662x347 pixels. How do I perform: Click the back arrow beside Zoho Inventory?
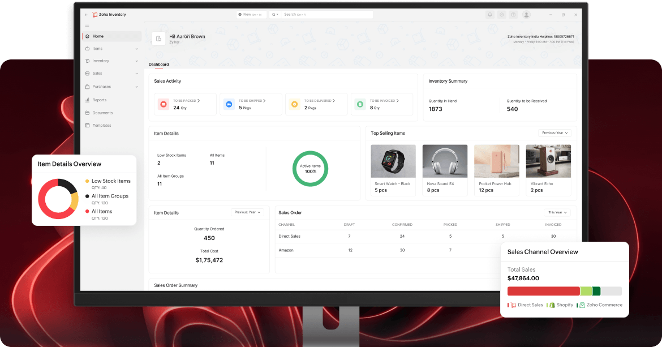click(x=86, y=14)
